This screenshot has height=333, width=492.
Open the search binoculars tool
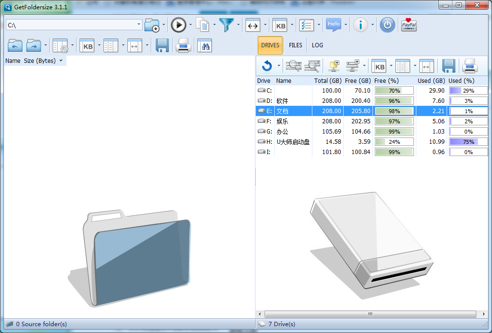pyautogui.click(x=205, y=45)
